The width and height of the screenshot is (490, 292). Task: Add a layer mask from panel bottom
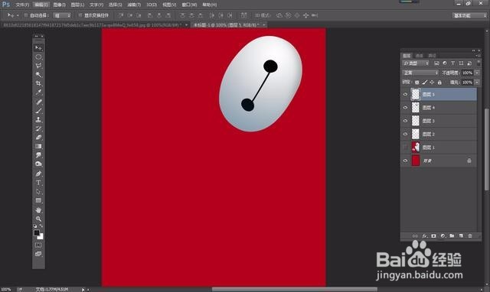[434, 236]
